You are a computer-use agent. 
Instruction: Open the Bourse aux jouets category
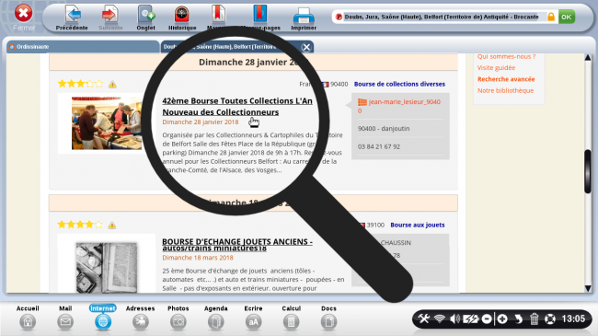418,225
